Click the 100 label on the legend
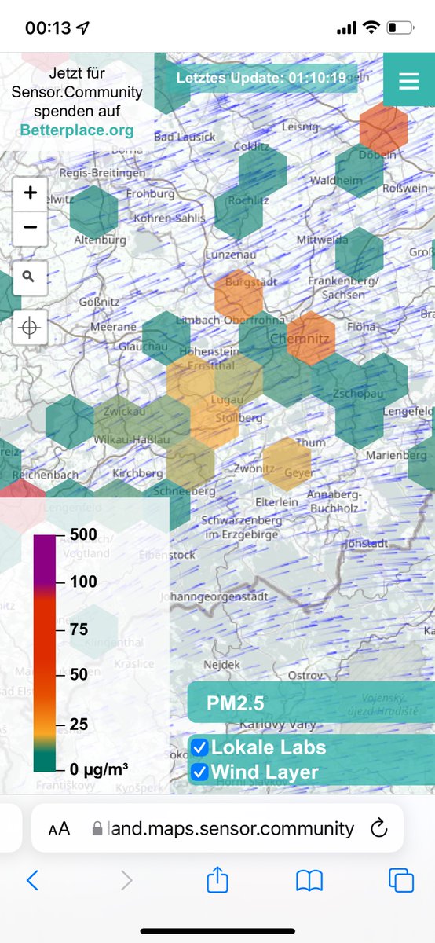Image resolution: width=435 pixels, height=943 pixels. [83, 582]
